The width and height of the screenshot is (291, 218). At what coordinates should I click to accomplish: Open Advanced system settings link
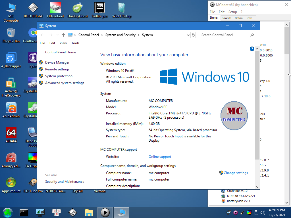(65, 83)
